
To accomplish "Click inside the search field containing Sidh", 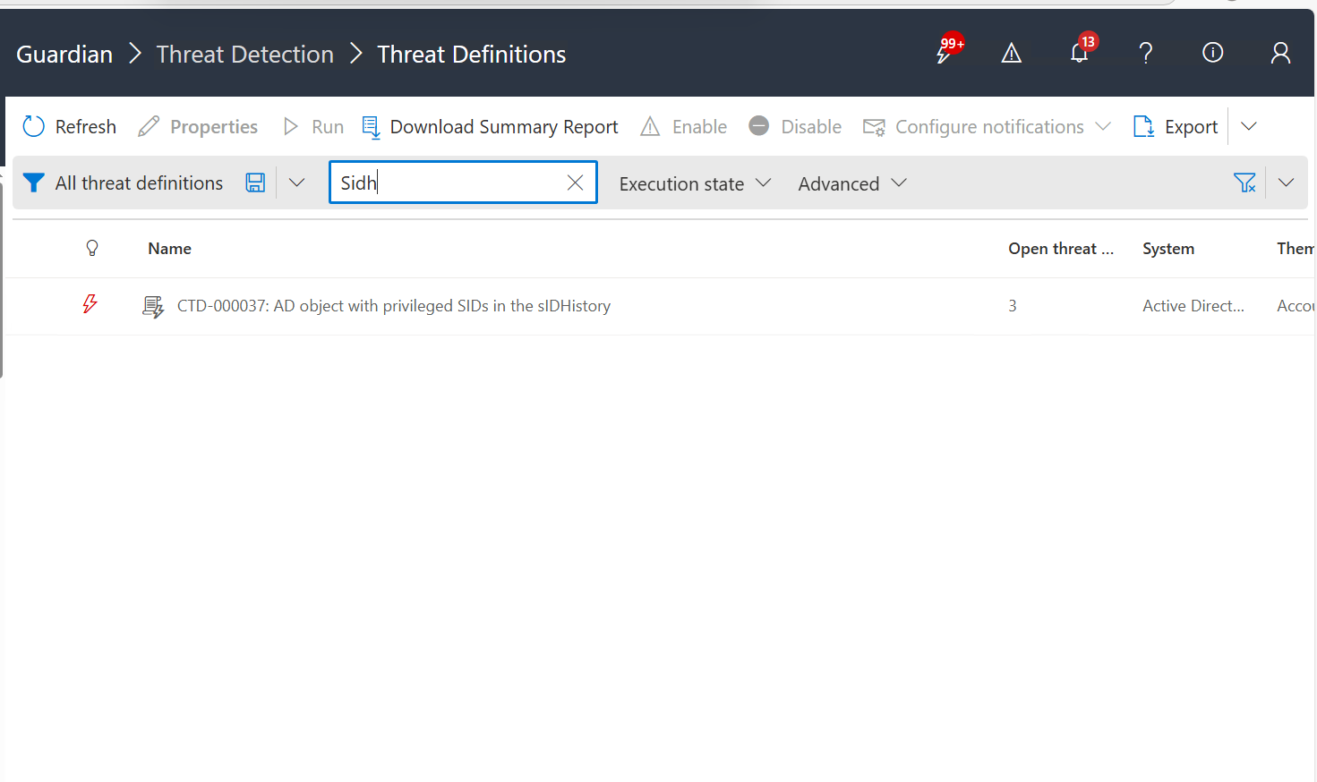I will pos(448,183).
